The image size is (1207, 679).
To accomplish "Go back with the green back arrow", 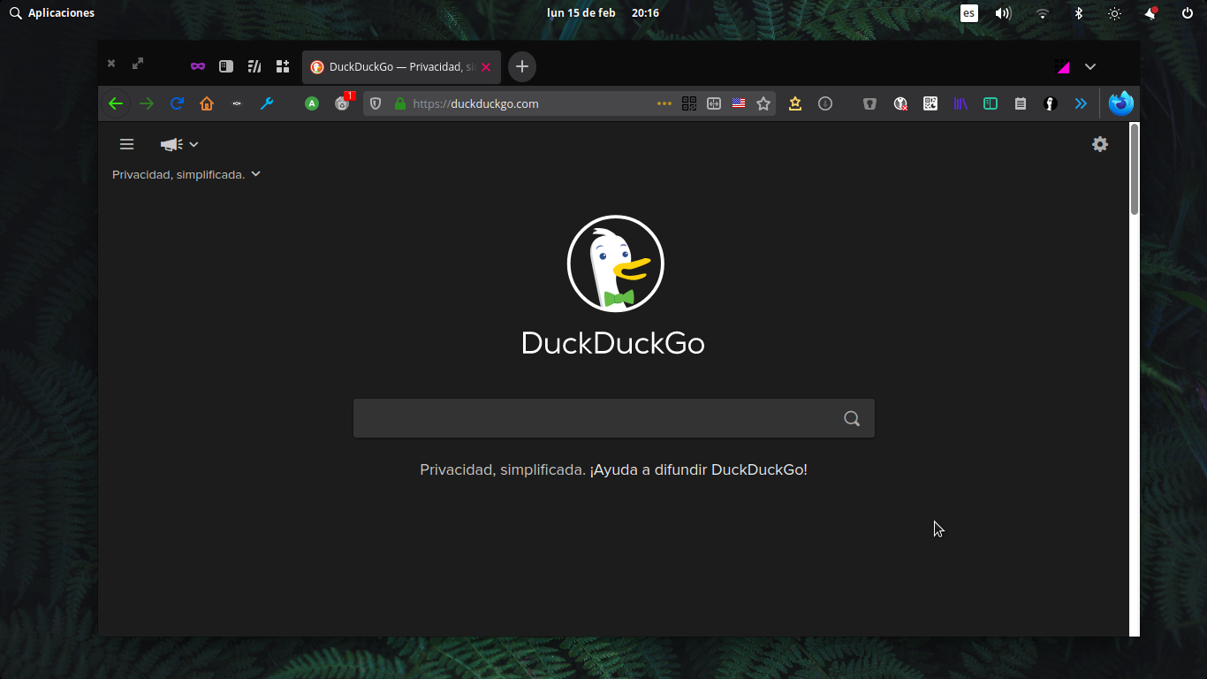I will [116, 103].
